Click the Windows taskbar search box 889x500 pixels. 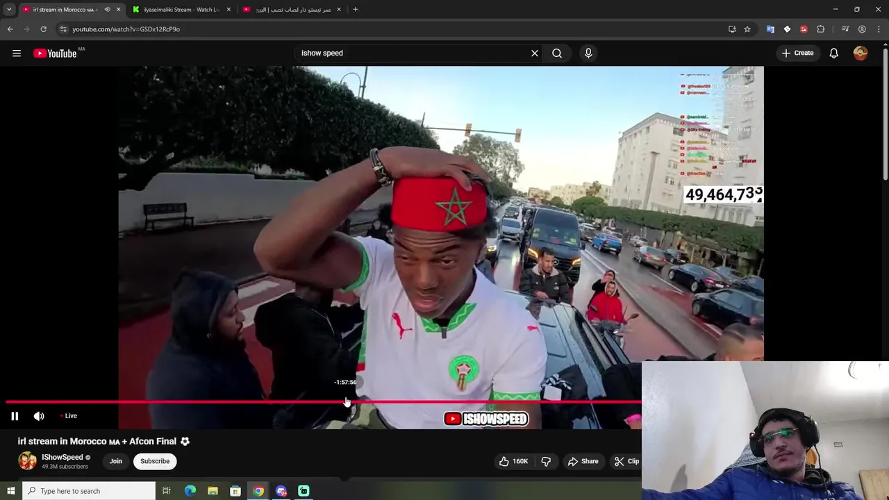tap(89, 491)
